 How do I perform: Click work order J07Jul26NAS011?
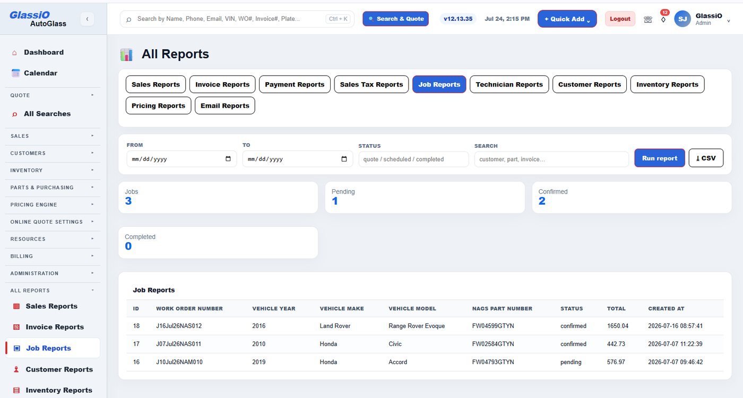tap(178, 344)
